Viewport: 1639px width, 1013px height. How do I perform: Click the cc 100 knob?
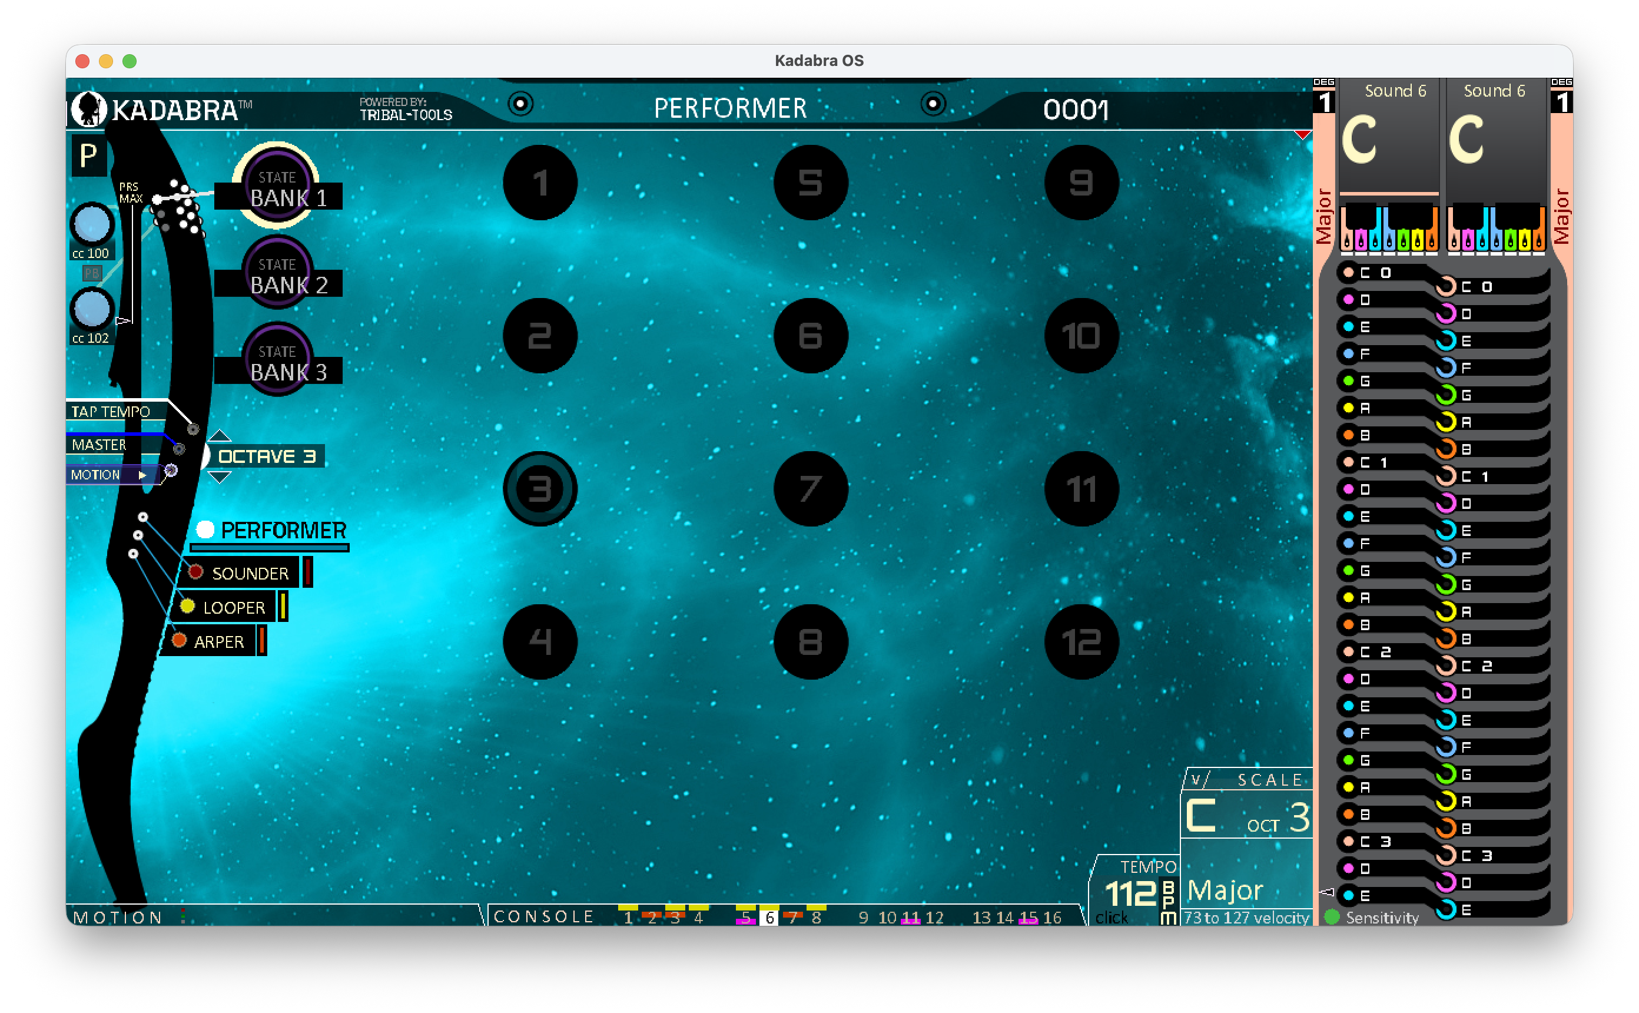click(x=92, y=224)
